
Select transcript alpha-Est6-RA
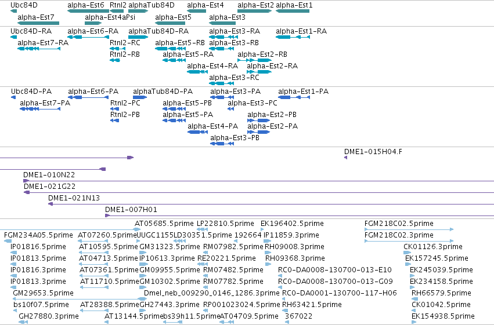coord(88,37)
